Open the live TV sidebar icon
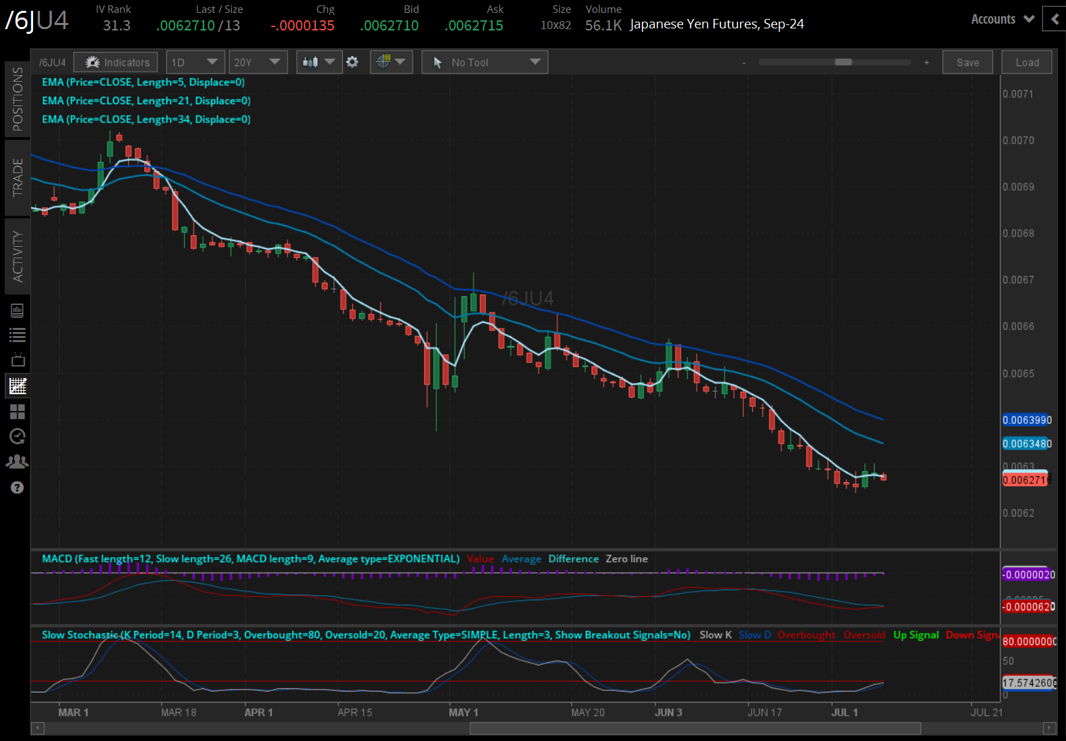This screenshot has height=741, width=1066. (x=18, y=360)
